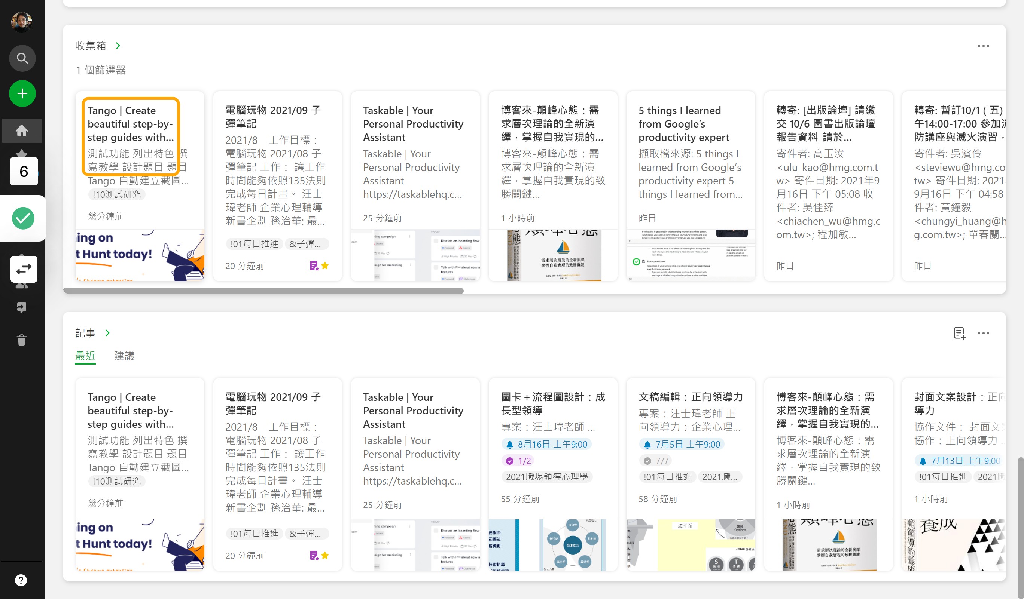Viewport: 1024px width, 599px height.
Task: Open the account profile avatar
Action: (x=22, y=22)
